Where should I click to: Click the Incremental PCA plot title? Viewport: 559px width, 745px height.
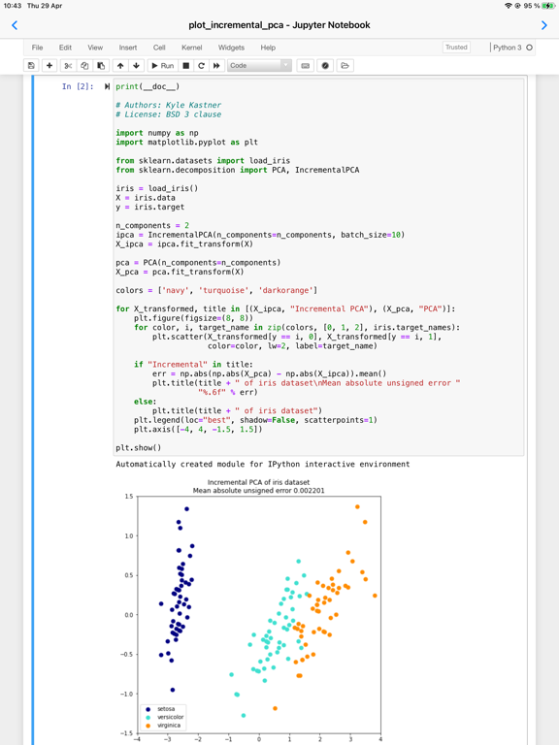point(258,486)
